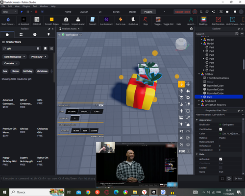Expand the Keyboard model in Explorer
The height and width of the screenshot is (196, 245).
[199, 101]
